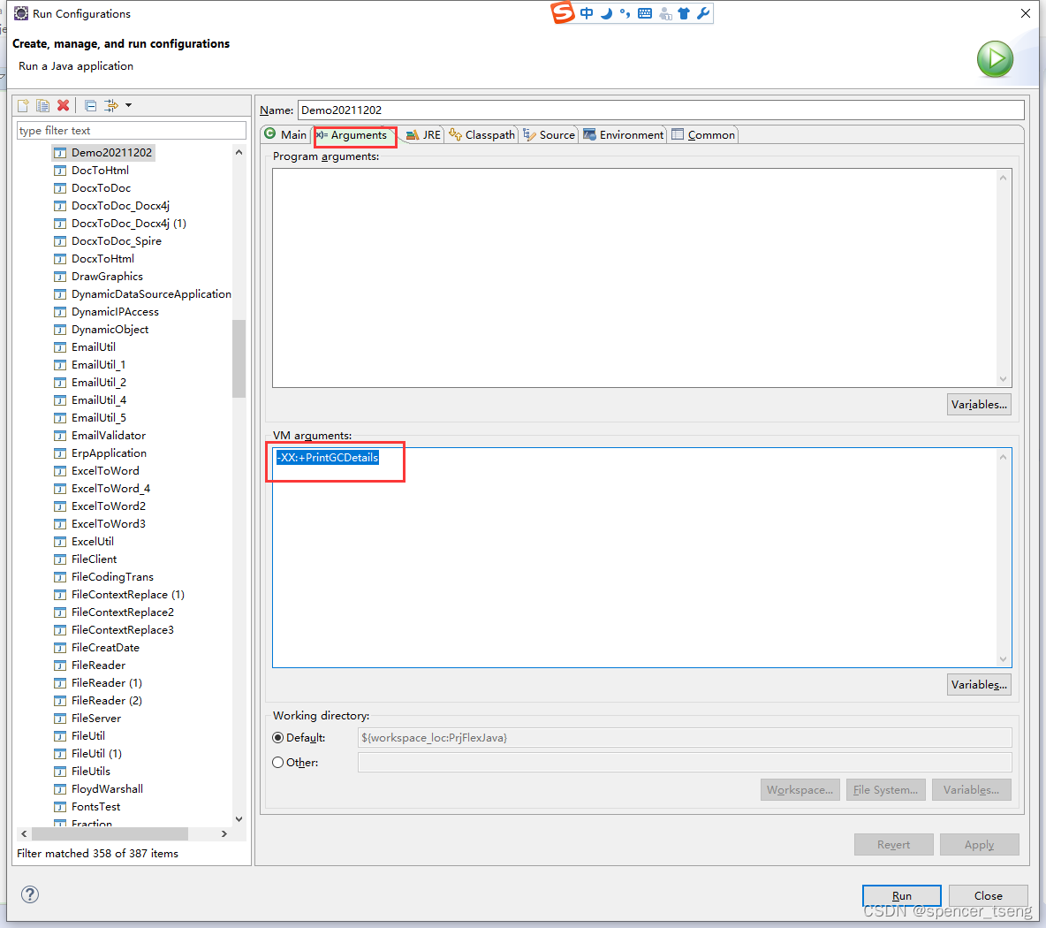Collapse all configurations in the tree
Viewport: 1046px width, 928px height.
(x=89, y=105)
